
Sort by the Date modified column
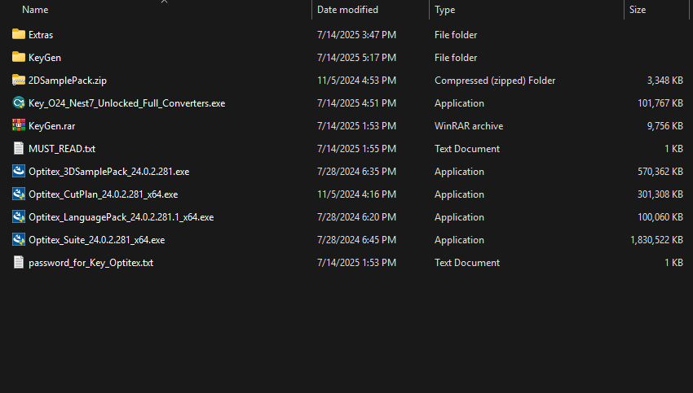click(347, 10)
